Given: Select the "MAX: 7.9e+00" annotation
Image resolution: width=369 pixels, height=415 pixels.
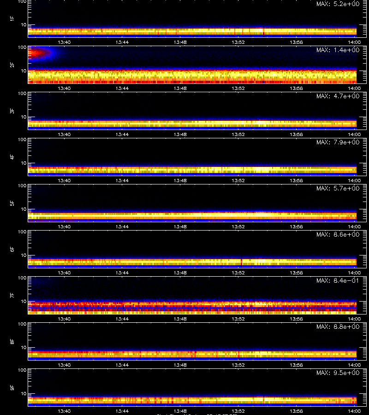Looking at the screenshot, I should [338, 142].
